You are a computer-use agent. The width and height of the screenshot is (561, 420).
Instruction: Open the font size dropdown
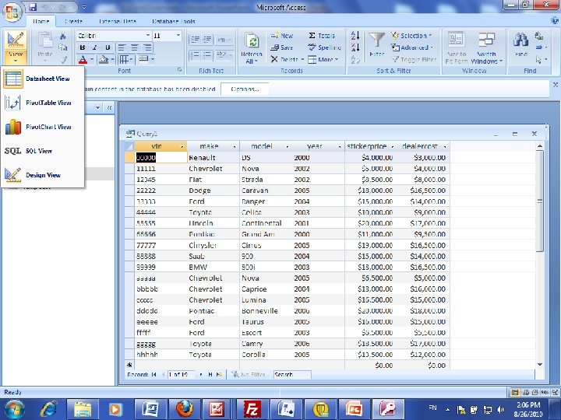(178, 35)
